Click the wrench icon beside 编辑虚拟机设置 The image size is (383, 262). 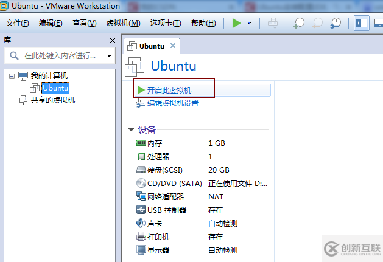141,103
